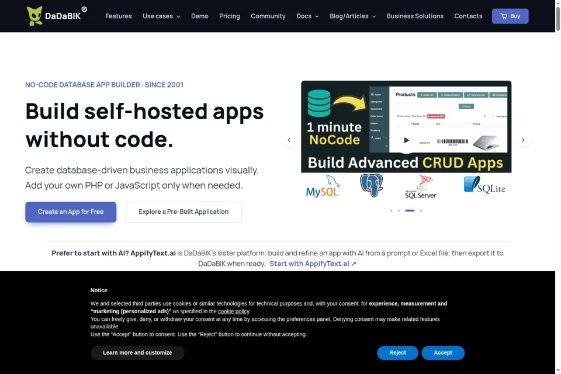Viewport: 561px width, 374px height.
Task: Click the Buy button with cart
Action: (510, 16)
